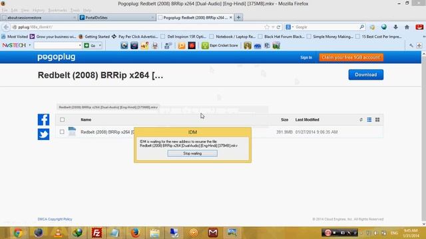The height and width of the screenshot is (239, 426).
Task: Sort files by the Size column header
Action: 284,119
